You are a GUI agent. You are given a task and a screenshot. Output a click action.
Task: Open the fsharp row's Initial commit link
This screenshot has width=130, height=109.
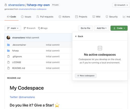53,51
